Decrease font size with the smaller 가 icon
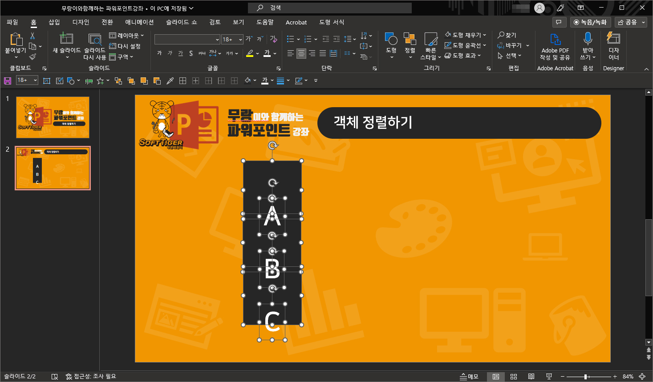 point(260,39)
